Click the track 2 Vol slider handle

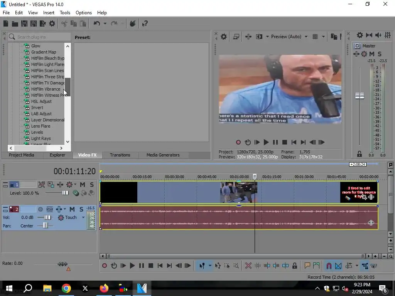click(47, 217)
